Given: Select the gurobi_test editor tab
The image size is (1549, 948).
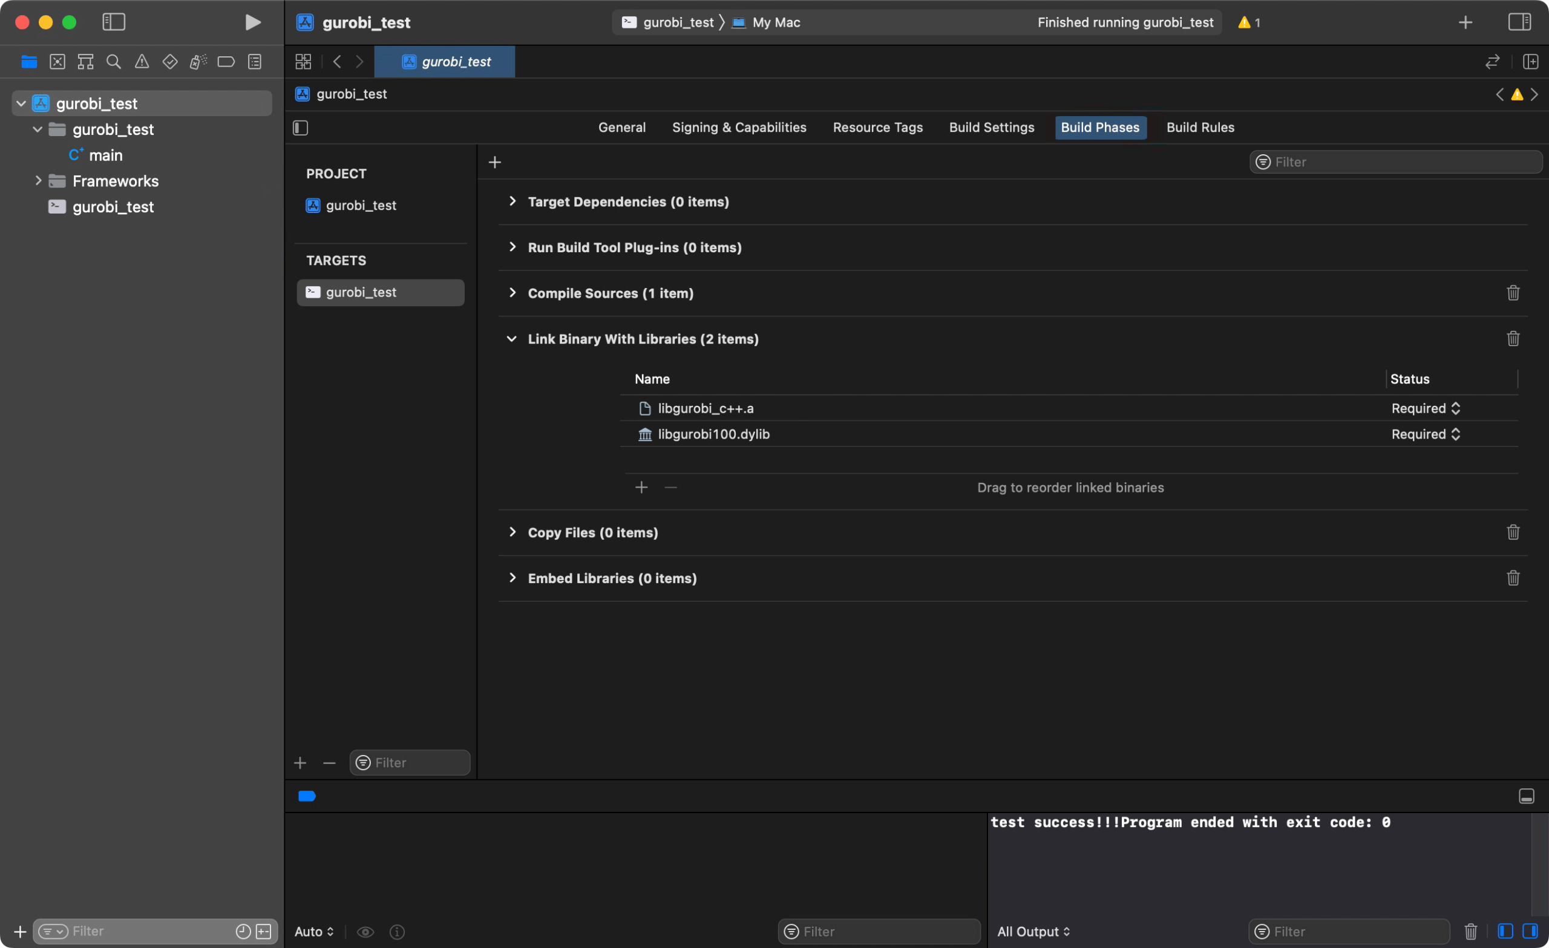Looking at the screenshot, I should (x=445, y=62).
